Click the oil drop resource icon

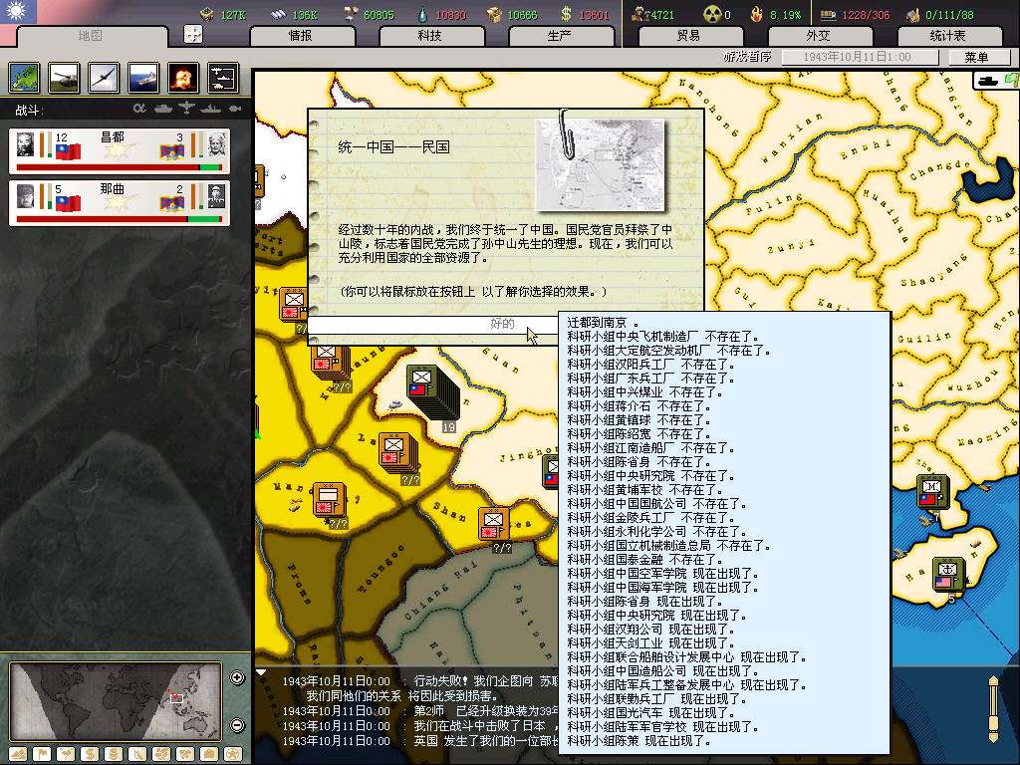tap(423, 14)
